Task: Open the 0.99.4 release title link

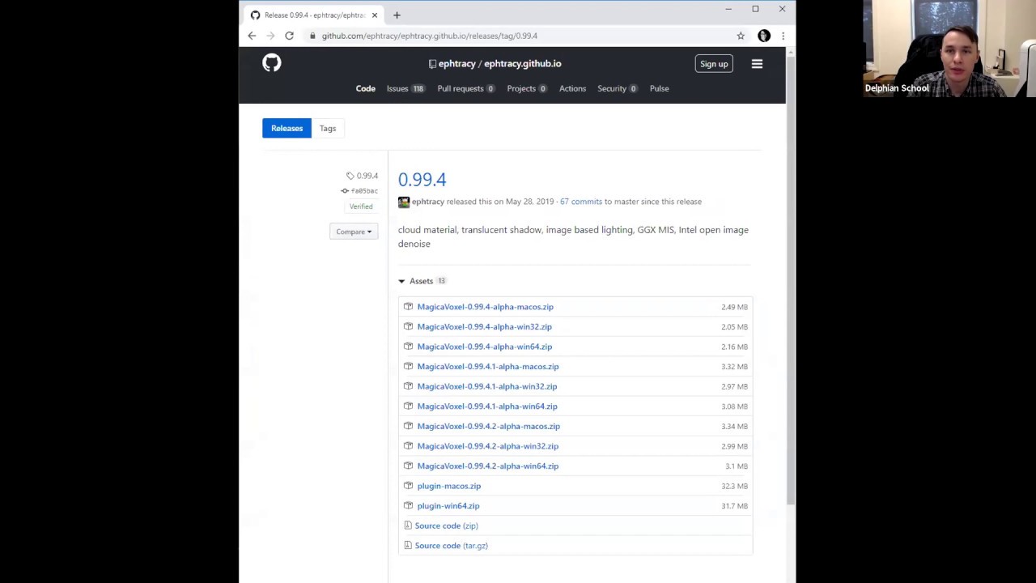Action: [x=422, y=180]
